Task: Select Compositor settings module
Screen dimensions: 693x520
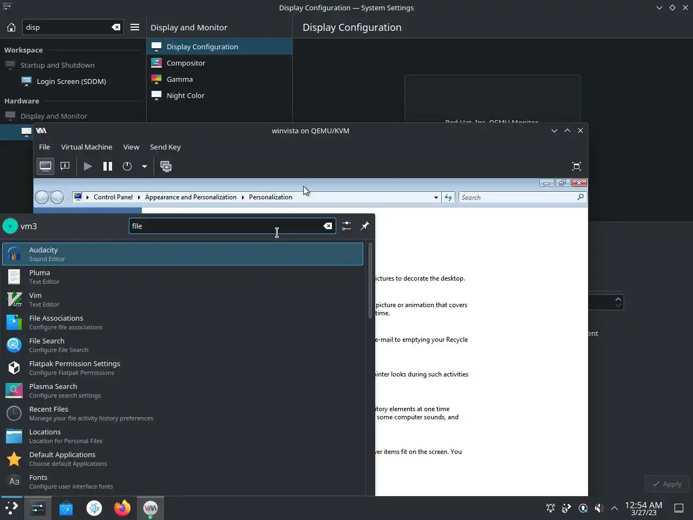Action: pyautogui.click(x=219, y=63)
